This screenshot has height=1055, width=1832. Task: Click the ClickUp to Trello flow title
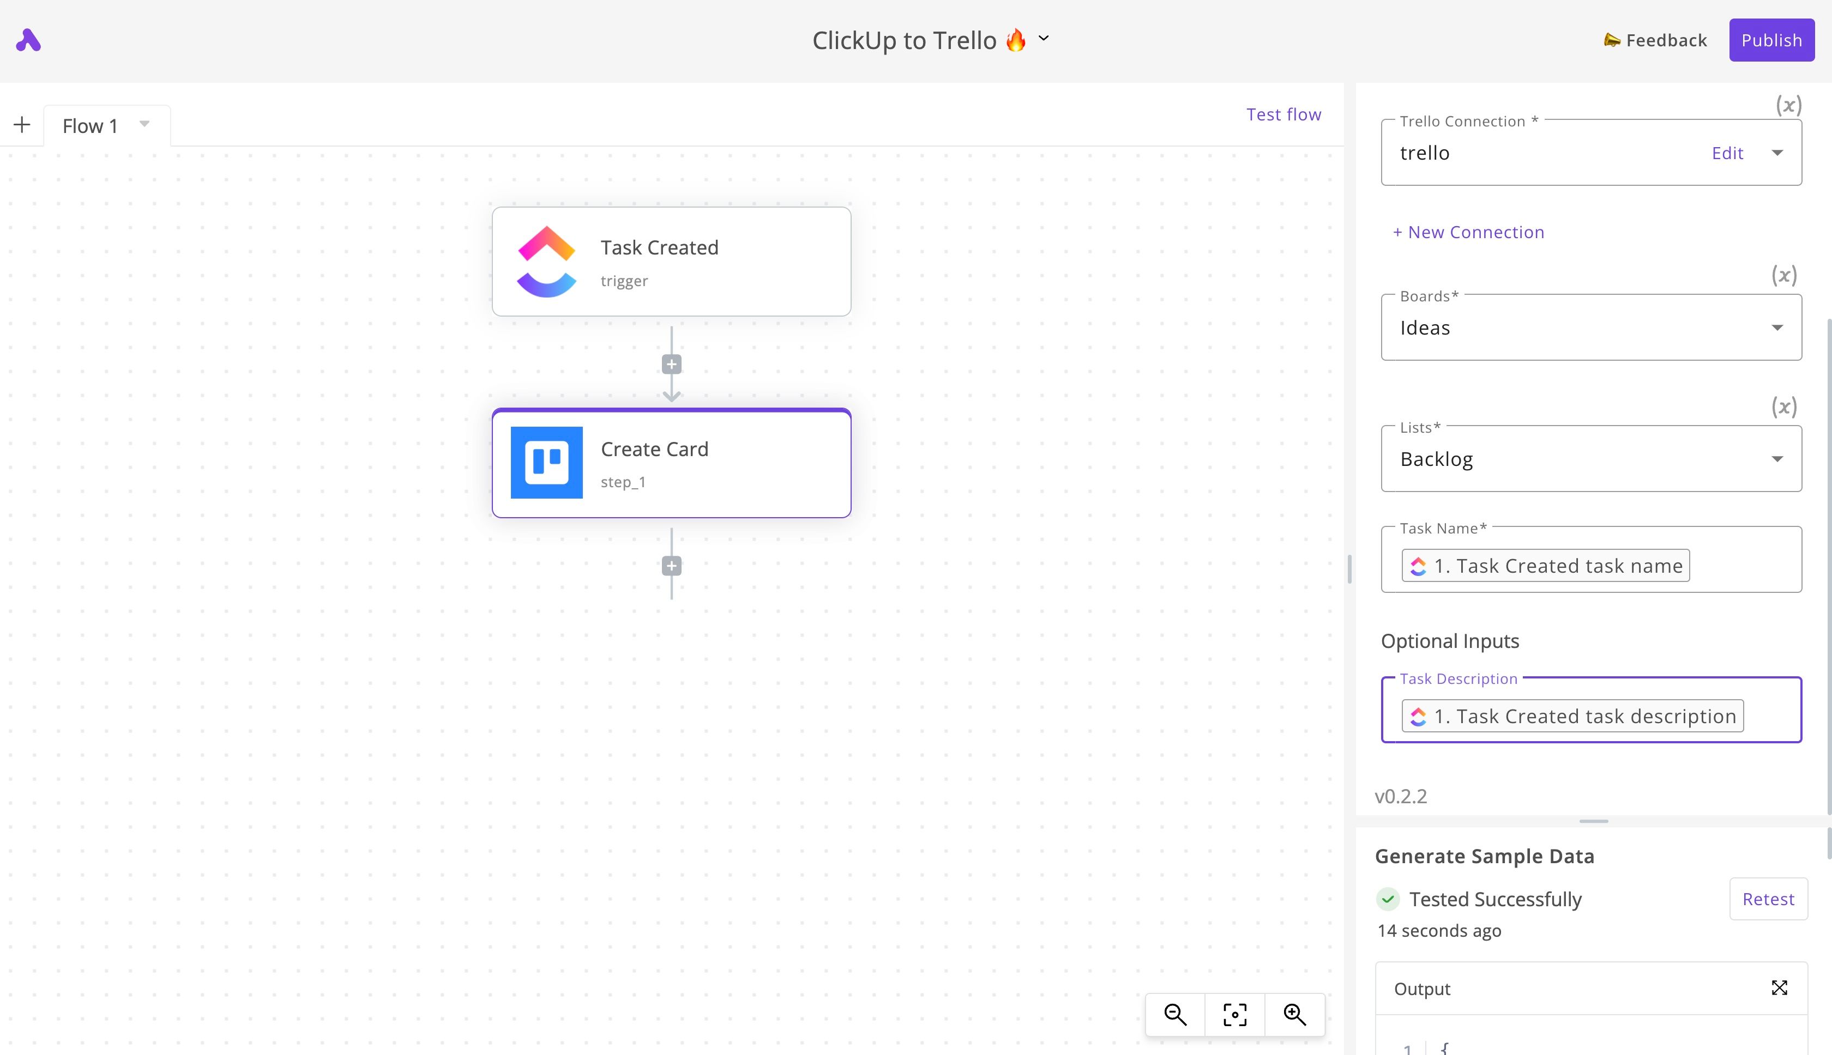pyautogui.click(x=904, y=40)
